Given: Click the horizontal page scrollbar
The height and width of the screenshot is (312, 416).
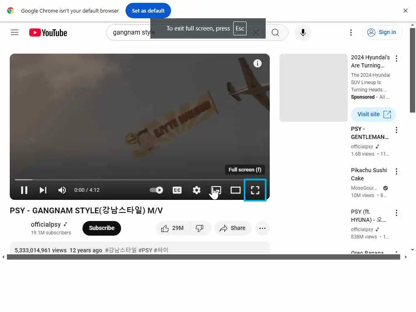Looking at the screenshot, I should [x=203, y=257].
